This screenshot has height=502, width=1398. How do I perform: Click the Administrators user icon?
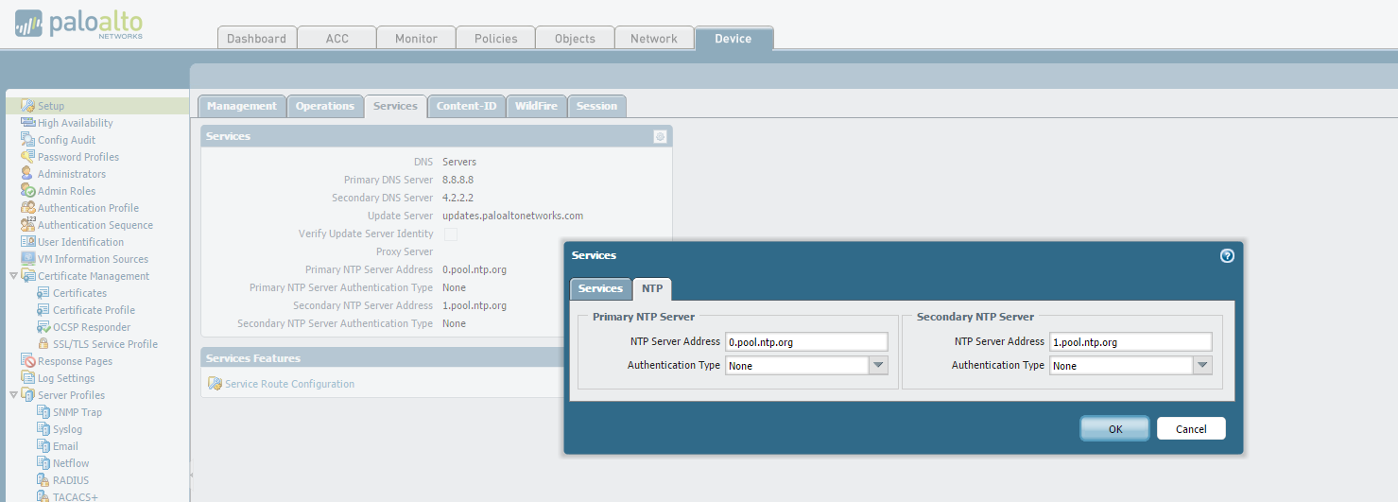pos(28,174)
